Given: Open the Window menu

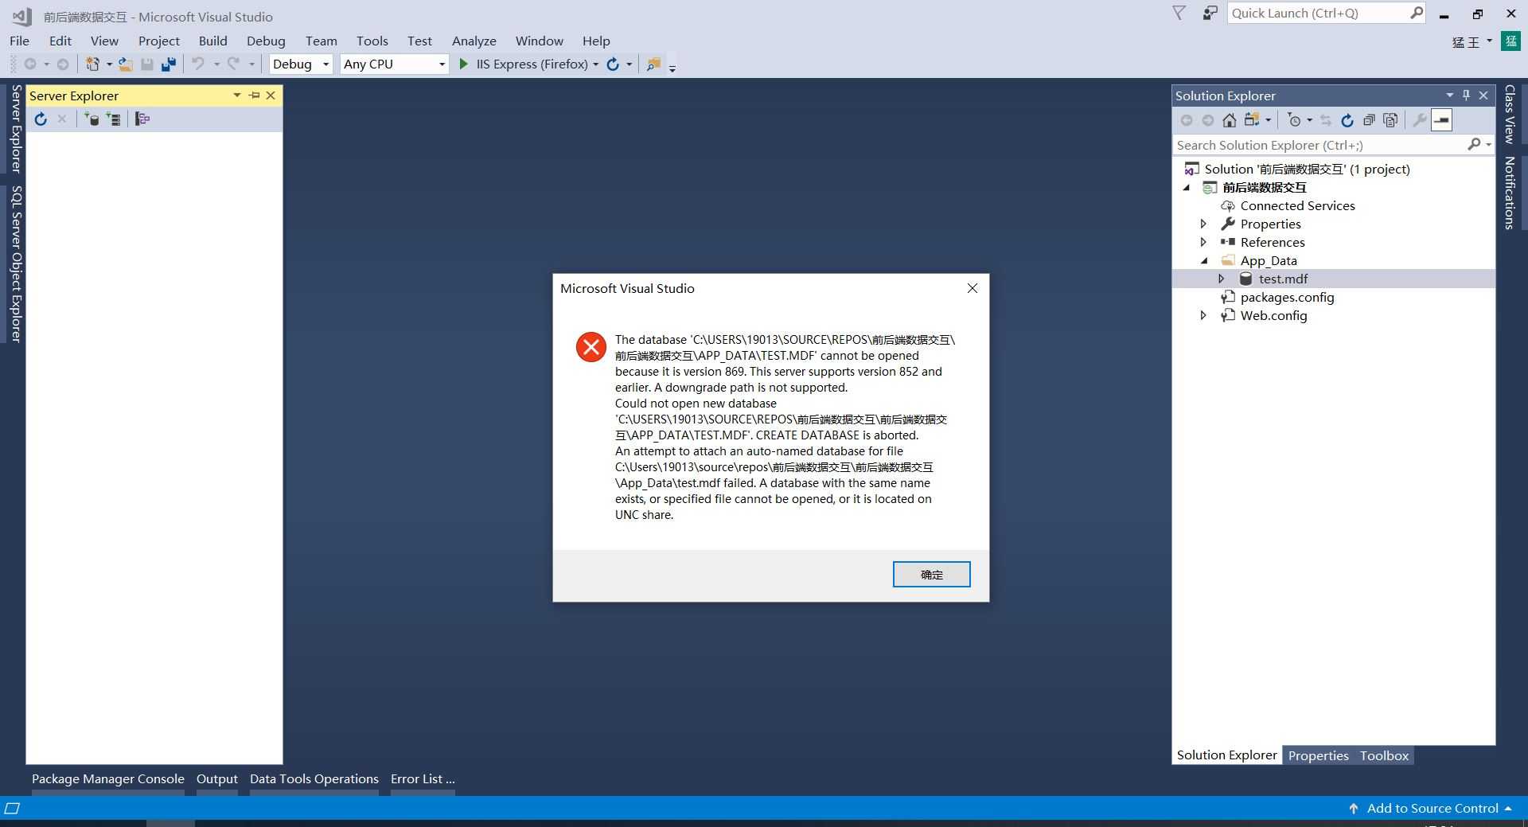Looking at the screenshot, I should point(540,41).
